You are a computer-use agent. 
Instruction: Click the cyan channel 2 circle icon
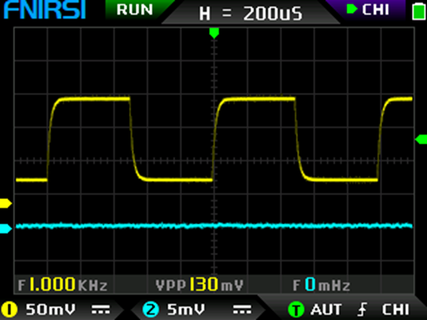150,310
